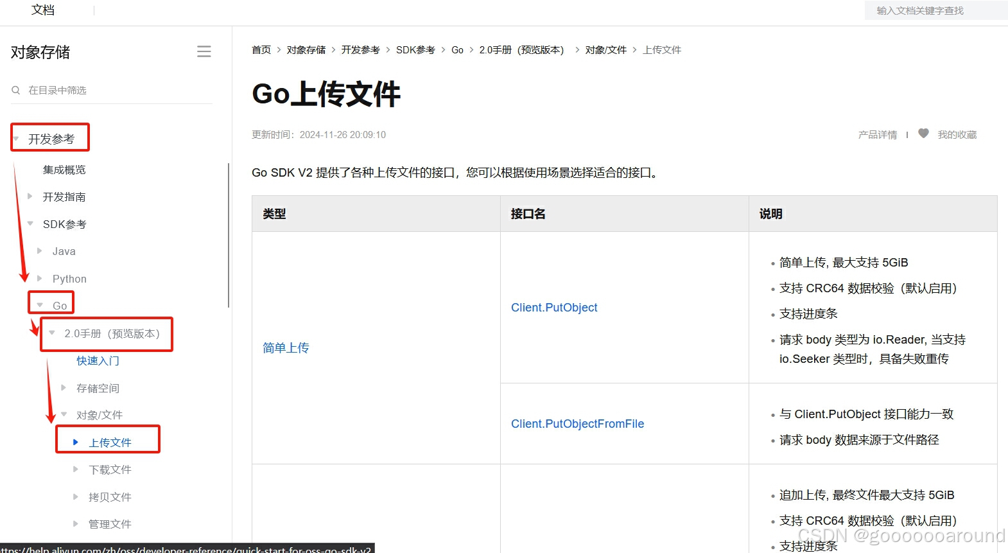Click 对象存储 sidebar title
Screen dimensions: 1008x553
click(x=40, y=52)
